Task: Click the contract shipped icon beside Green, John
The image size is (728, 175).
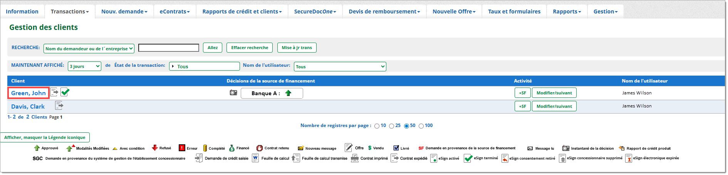Action: pos(54,92)
